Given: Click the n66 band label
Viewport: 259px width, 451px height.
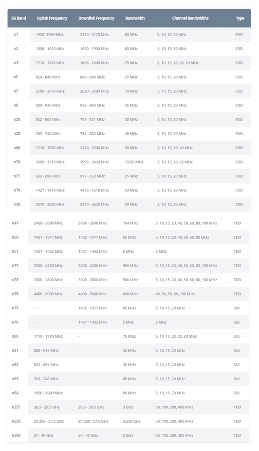Looking at the screenshot, I should pos(17,147).
